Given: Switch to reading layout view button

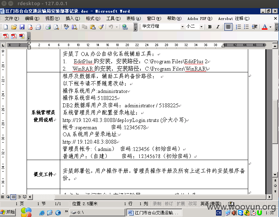Looking at the screenshot, I should coord(25,197).
